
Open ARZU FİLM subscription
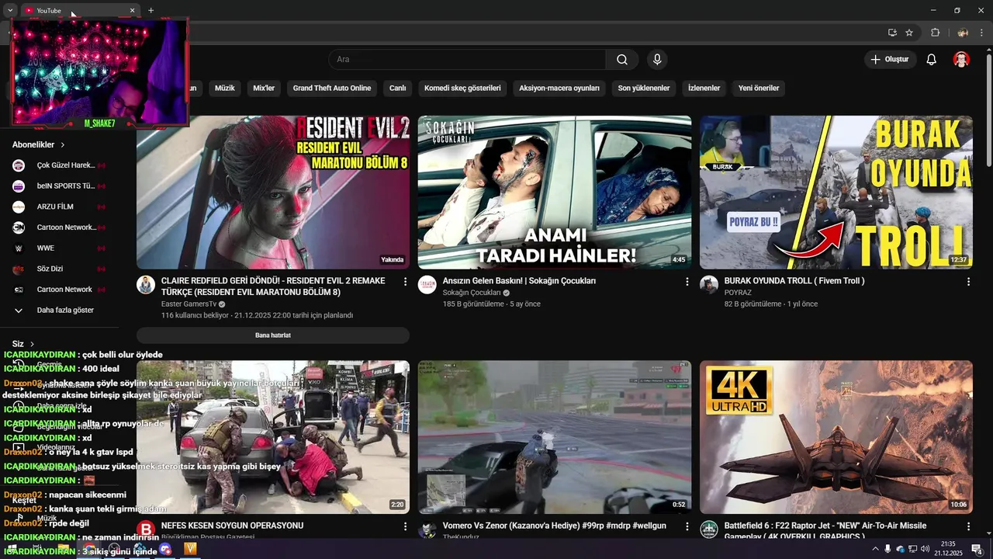click(x=59, y=207)
